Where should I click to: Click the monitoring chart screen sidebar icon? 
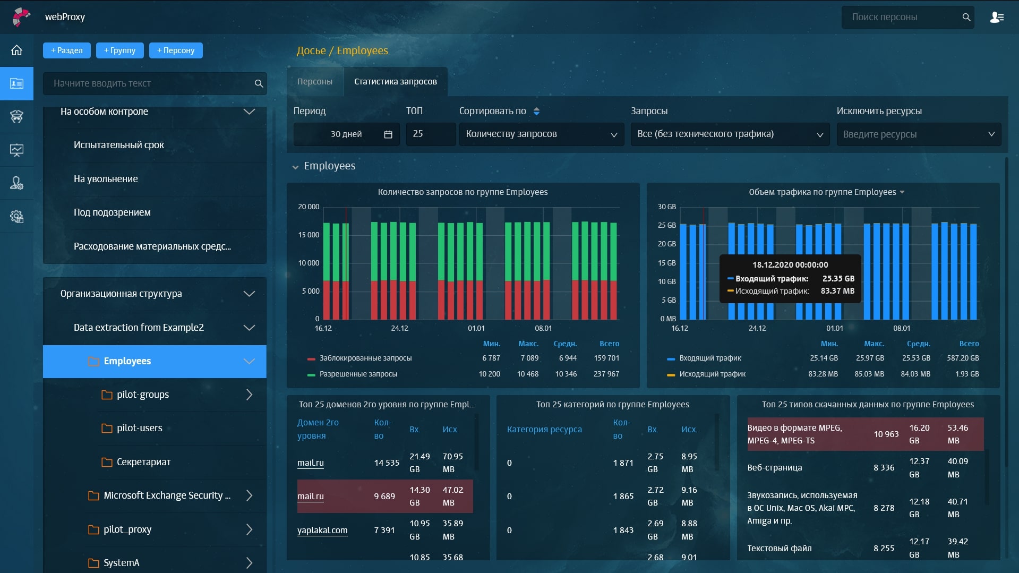tap(16, 150)
